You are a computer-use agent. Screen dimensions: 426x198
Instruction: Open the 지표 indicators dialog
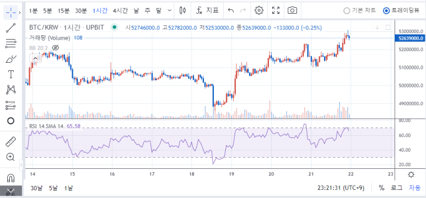pos(208,10)
